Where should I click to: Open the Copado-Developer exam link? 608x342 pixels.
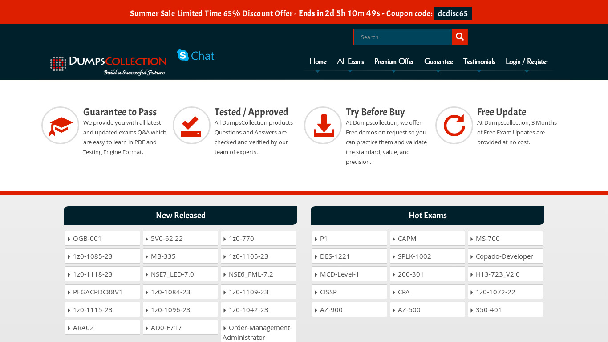pyautogui.click(x=504, y=256)
